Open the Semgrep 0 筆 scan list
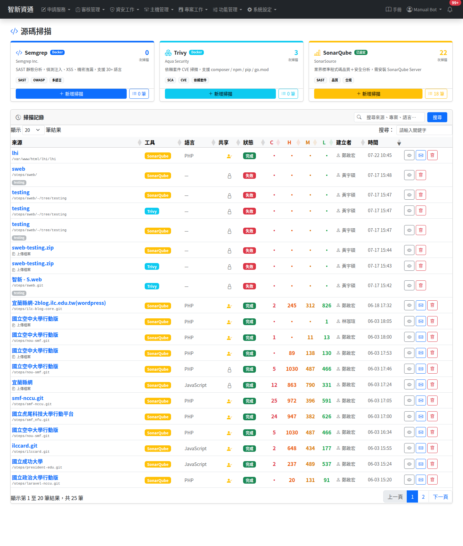The image size is (463, 546). coord(139,94)
